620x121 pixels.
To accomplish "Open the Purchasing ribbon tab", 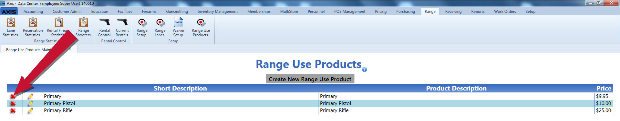I will click(x=406, y=12).
